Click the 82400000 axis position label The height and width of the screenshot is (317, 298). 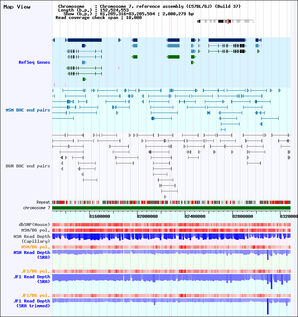(x=195, y=216)
